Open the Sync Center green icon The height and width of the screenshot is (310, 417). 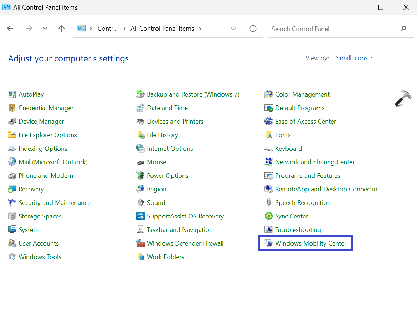point(268,216)
